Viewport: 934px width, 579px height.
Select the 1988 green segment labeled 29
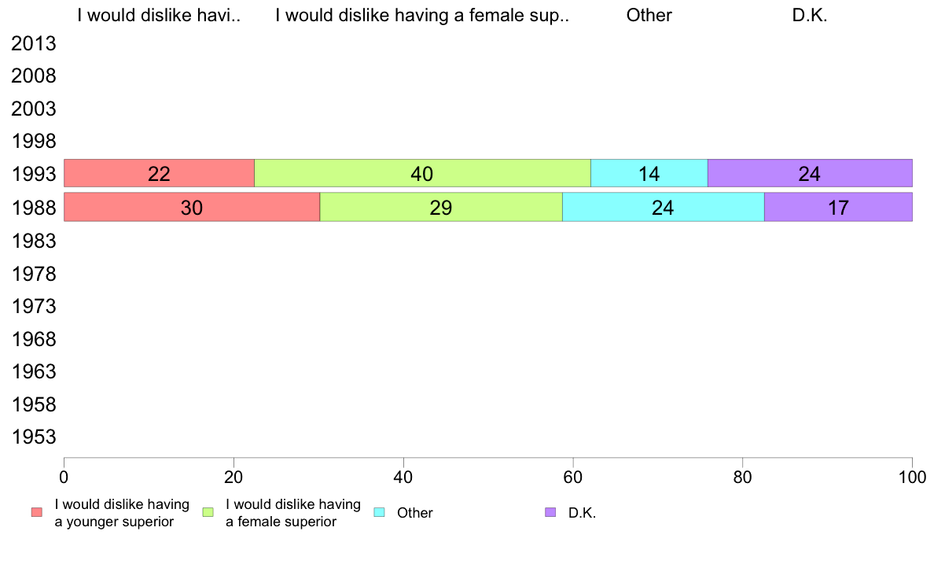(x=441, y=207)
